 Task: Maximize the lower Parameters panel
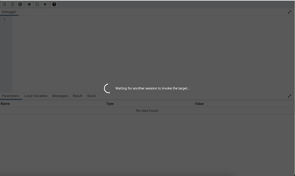click(x=289, y=96)
